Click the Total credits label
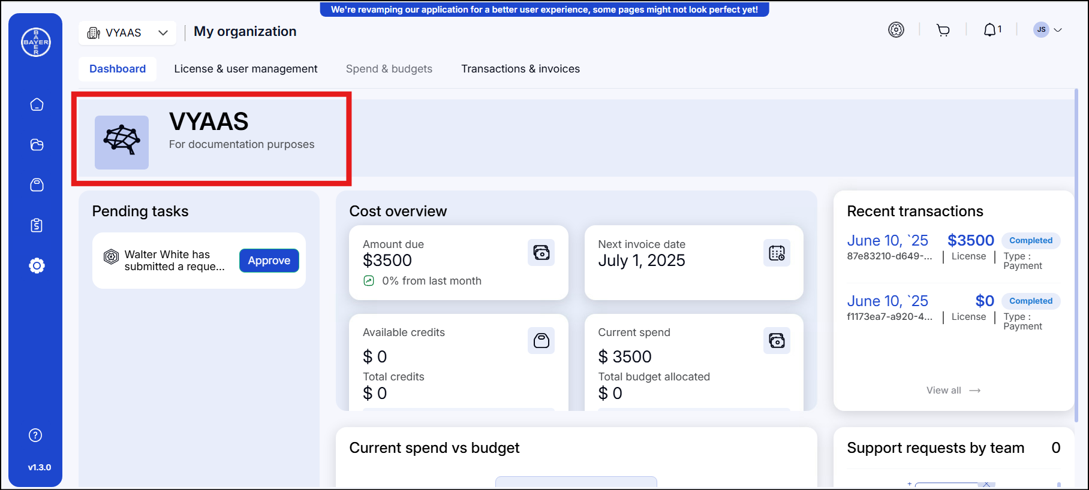1089x490 pixels. point(393,377)
